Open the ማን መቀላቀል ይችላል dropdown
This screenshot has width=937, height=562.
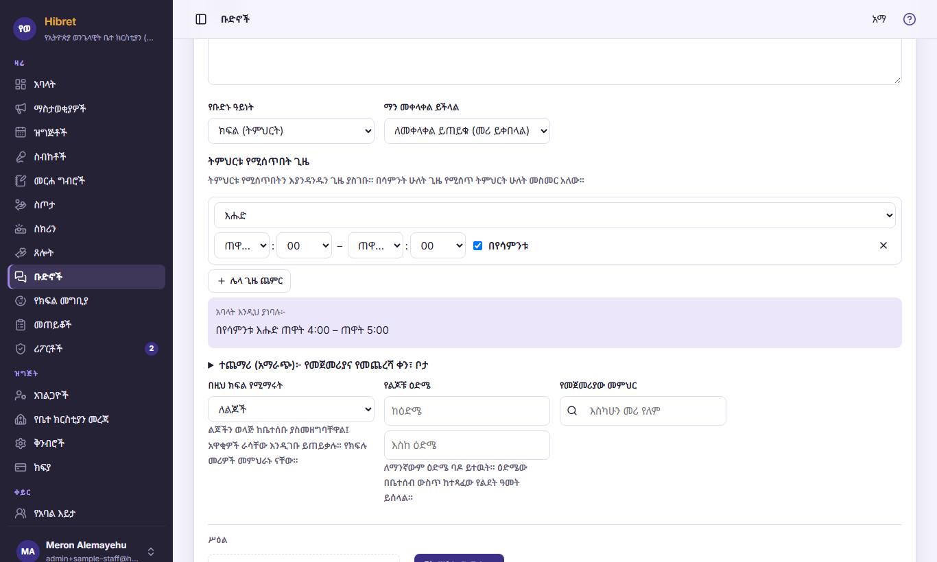click(x=467, y=131)
